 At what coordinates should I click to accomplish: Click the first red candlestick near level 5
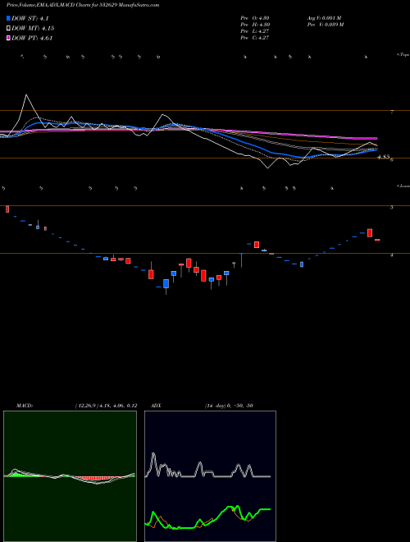(x=7, y=209)
